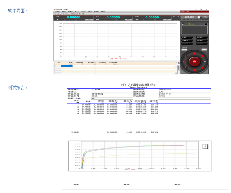Click the Test Report title text
This screenshot has height=193, width=231.
click(138, 87)
